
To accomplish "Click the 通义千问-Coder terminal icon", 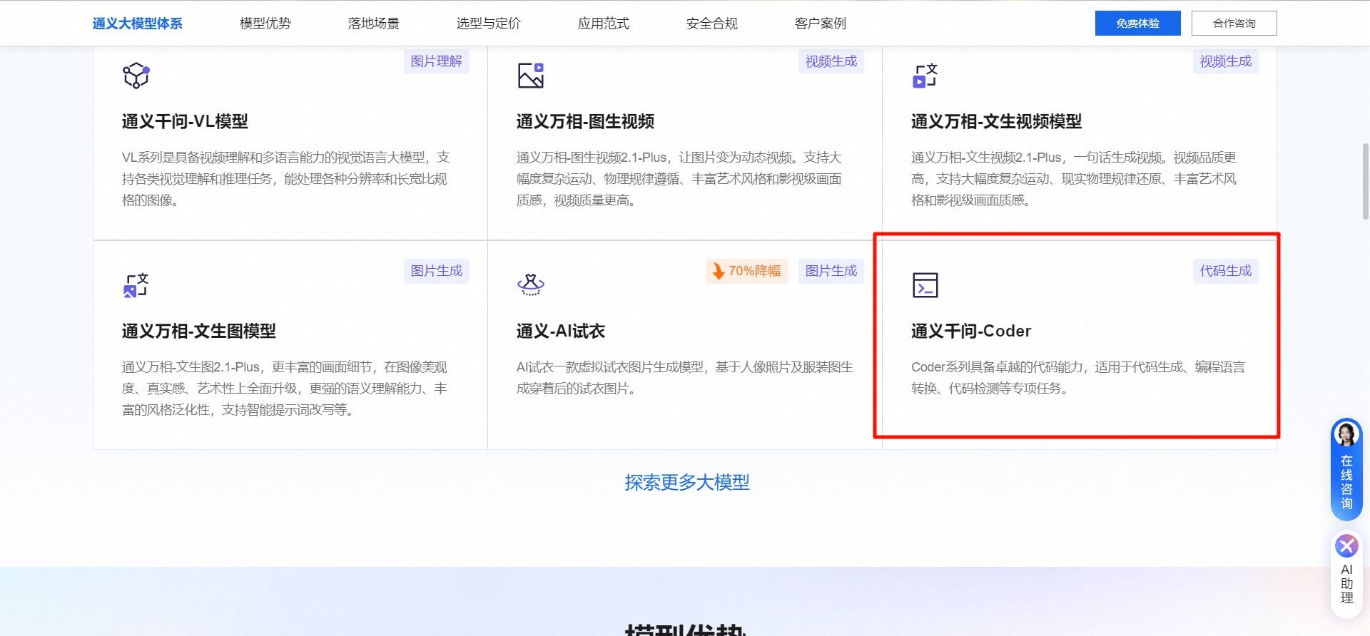I will pos(925,285).
